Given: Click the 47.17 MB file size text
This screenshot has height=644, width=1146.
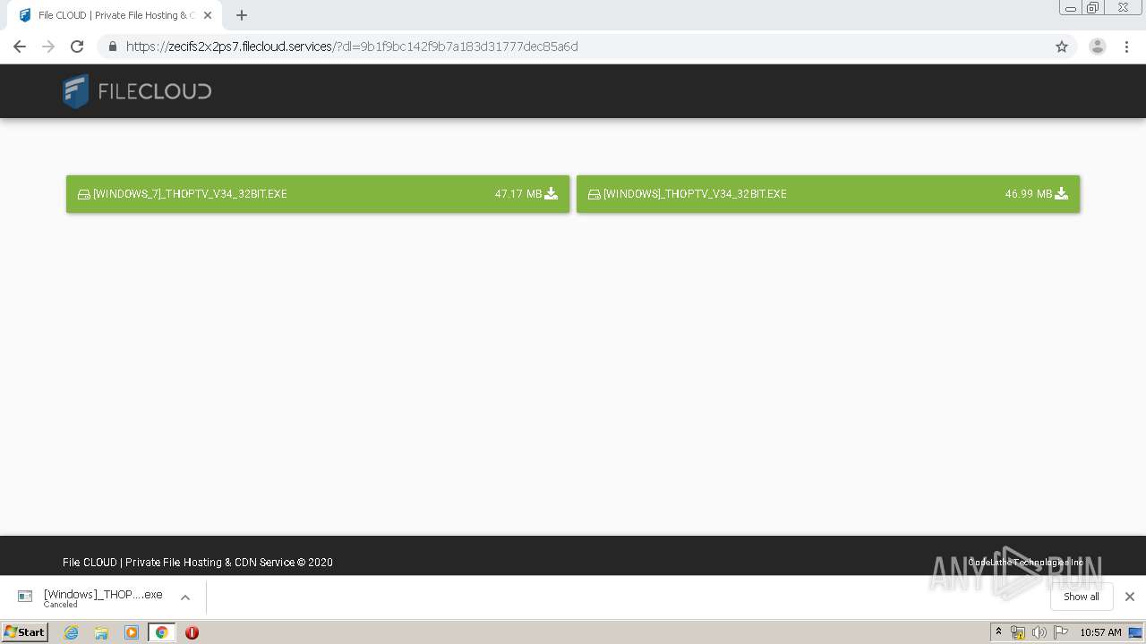Looking at the screenshot, I should pos(518,194).
